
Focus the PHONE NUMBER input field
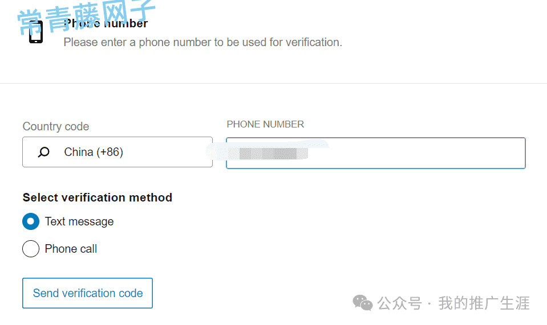click(x=376, y=153)
